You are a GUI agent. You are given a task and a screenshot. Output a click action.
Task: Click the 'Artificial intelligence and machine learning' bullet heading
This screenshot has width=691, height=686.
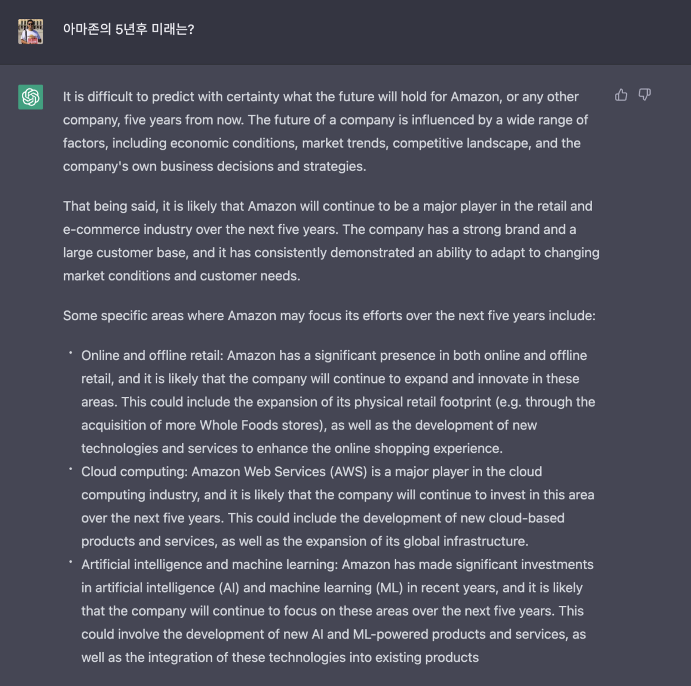point(208,564)
